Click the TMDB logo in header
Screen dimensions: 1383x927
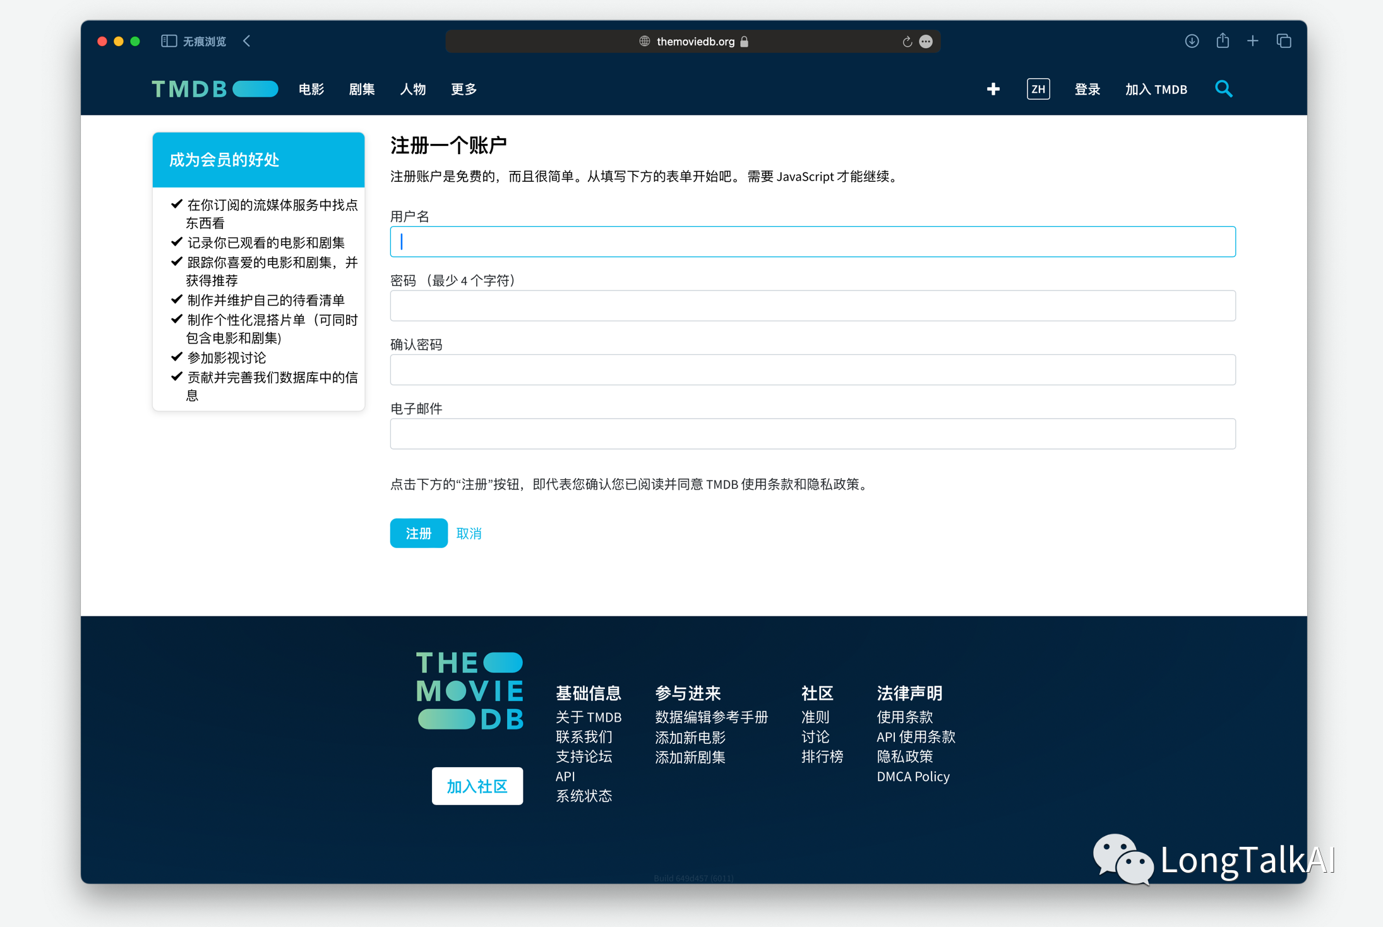coord(215,89)
